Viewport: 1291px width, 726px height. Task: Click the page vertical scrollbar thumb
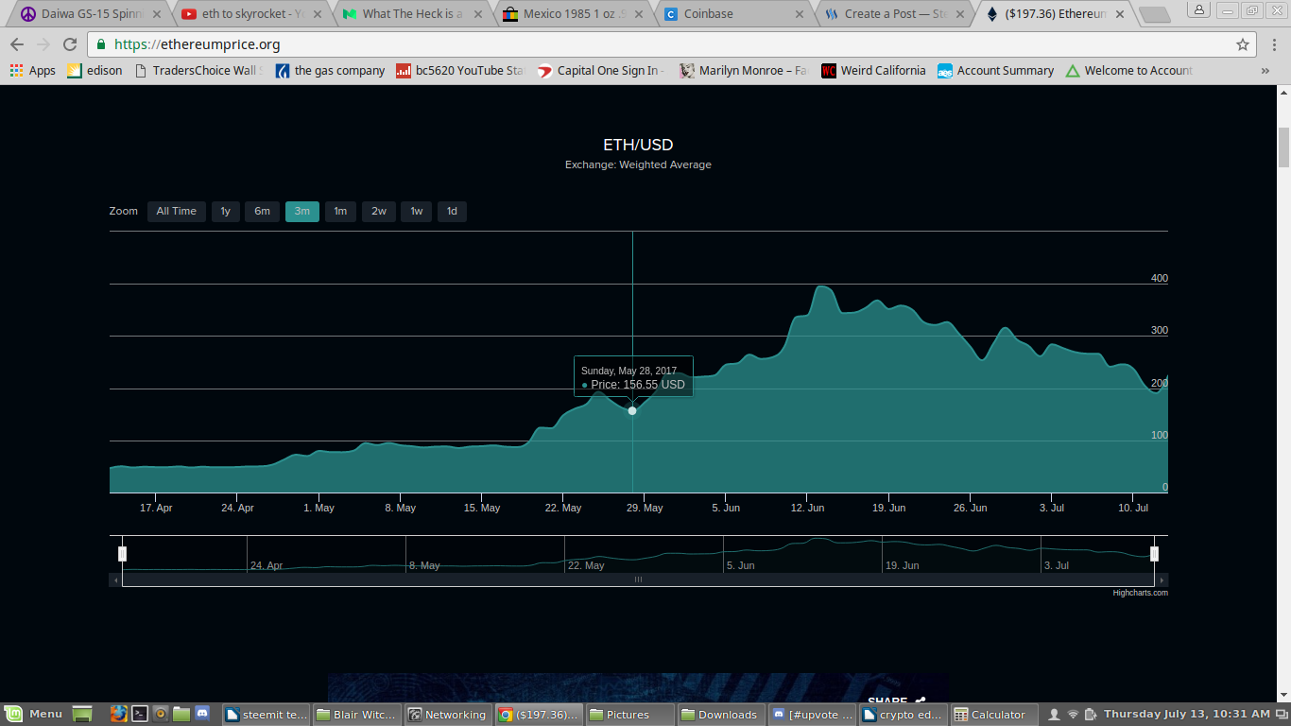[1283, 147]
